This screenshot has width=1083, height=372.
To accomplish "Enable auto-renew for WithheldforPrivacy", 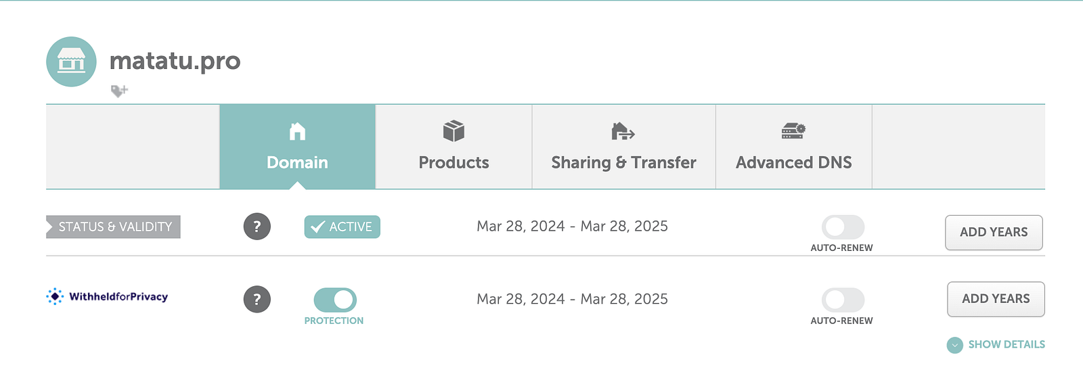I will click(x=843, y=299).
